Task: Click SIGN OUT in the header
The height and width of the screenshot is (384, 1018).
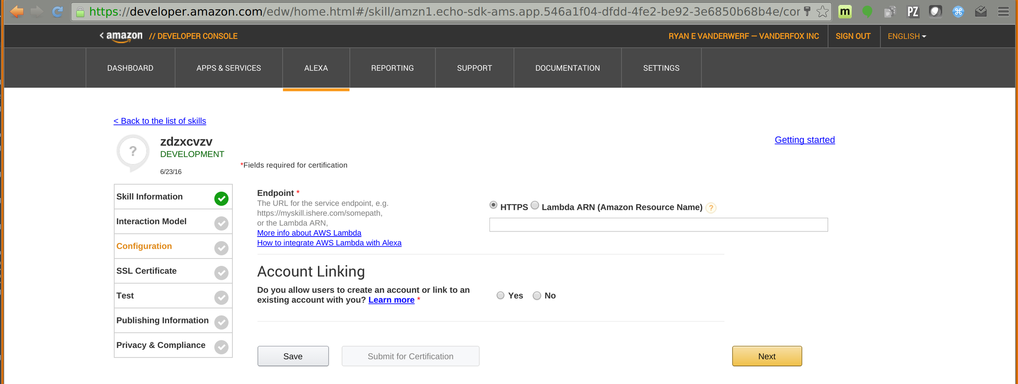Action: click(853, 36)
